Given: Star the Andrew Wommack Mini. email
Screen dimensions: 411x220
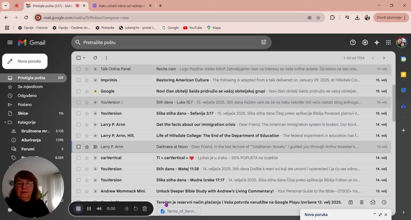Looking at the screenshot, I should point(87,191).
